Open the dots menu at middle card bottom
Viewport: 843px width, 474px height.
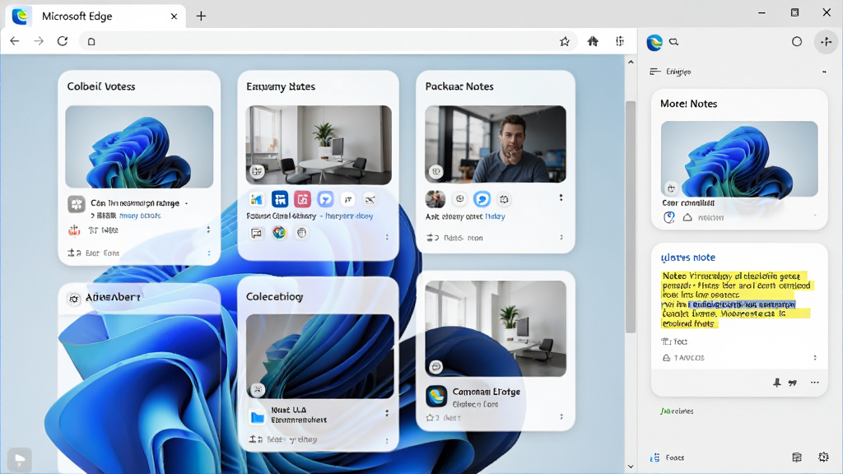coord(387,237)
